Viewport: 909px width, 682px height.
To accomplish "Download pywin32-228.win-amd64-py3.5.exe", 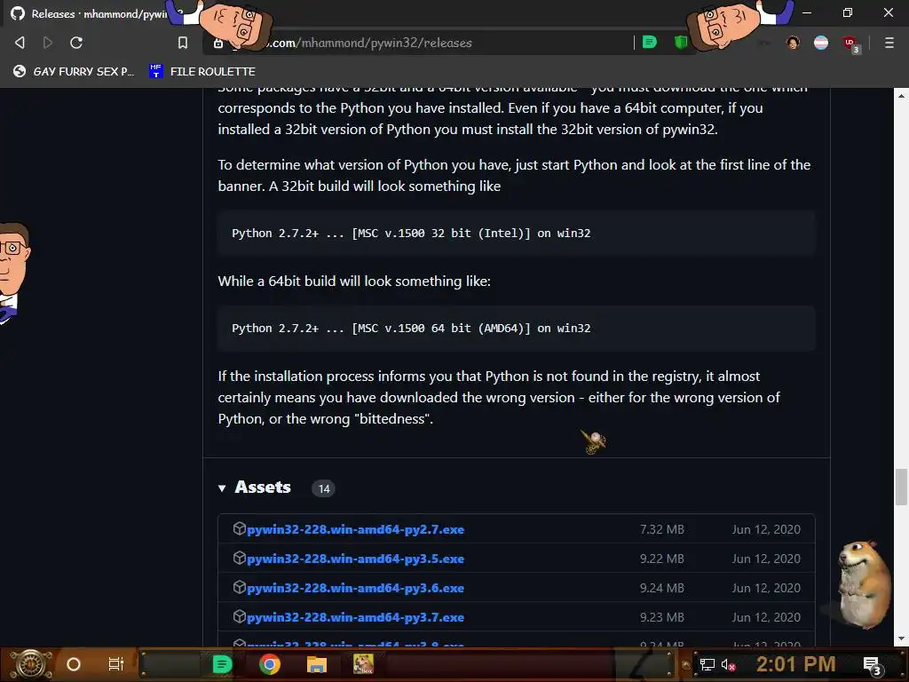I will [355, 559].
